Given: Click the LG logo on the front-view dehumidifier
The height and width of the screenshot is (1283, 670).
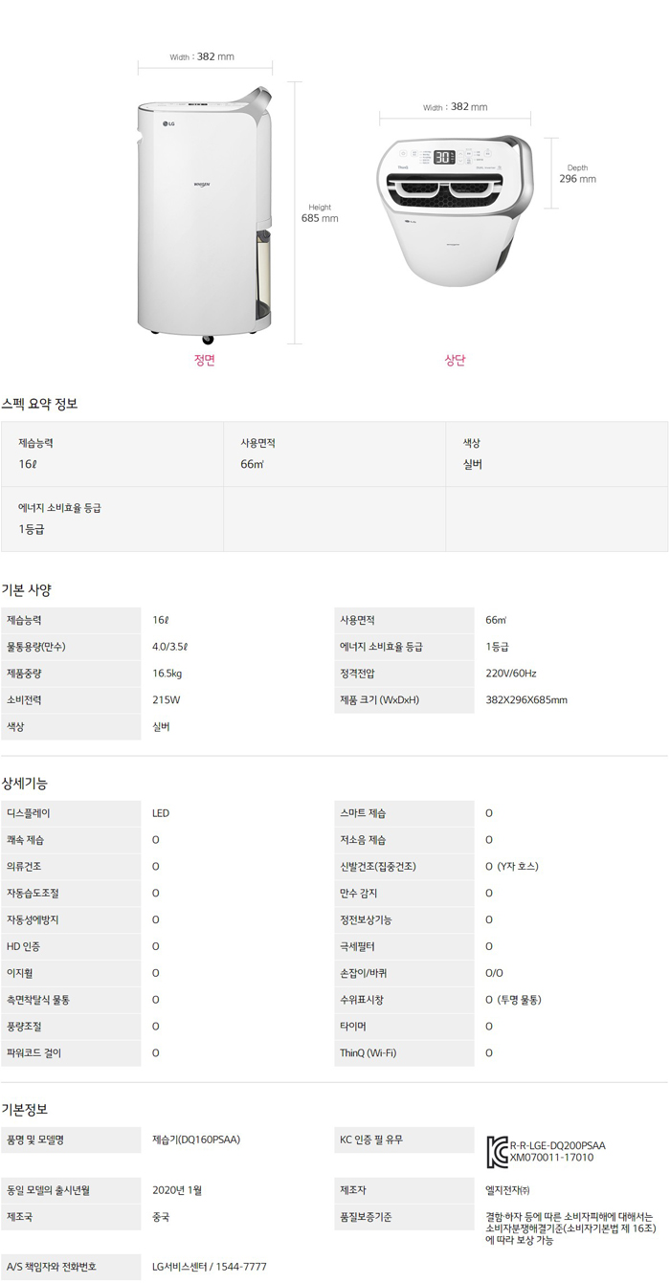Looking at the screenshot, I should coord(168,123).
